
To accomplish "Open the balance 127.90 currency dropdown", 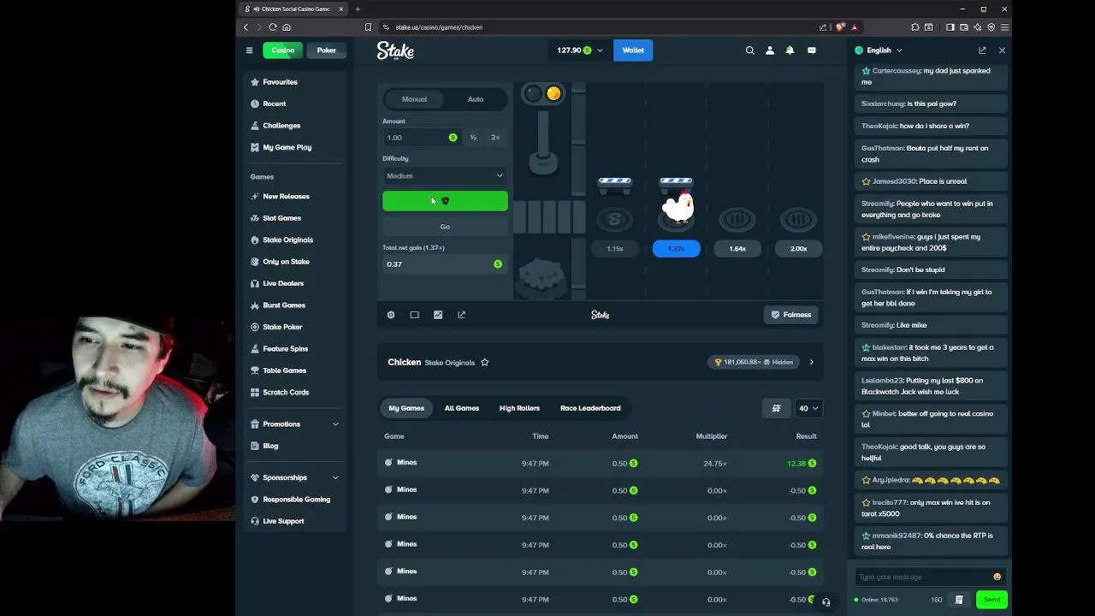I will pyautogui.click(x=579, y=50).
